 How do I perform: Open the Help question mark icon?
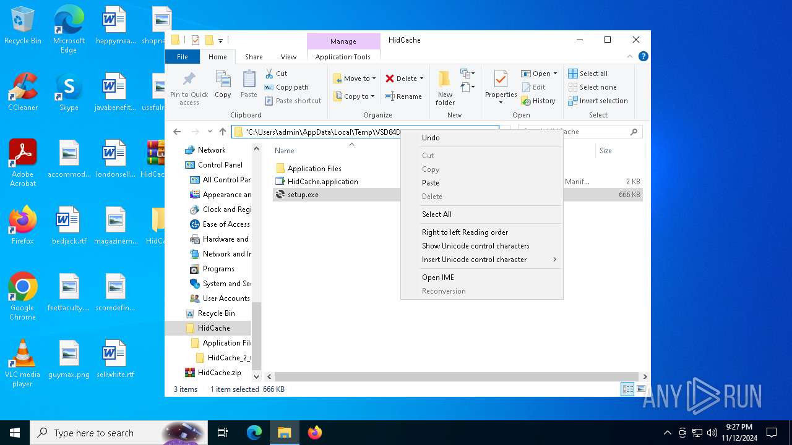click(x=643, y=56)
